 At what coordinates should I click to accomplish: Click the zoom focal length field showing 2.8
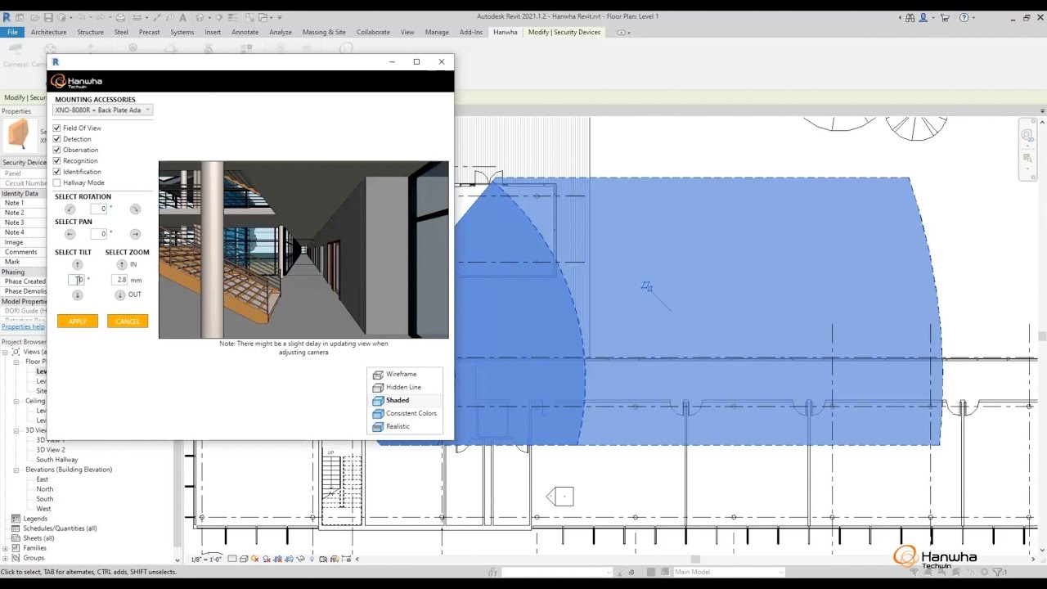(121, 280)
